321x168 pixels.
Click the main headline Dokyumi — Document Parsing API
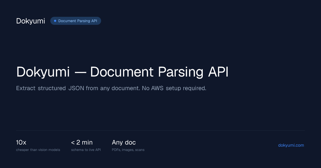coord(123,72)
